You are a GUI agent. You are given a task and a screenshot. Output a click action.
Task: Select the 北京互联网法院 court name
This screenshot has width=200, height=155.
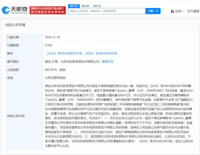pyautogui.click(x=55, y=78)
